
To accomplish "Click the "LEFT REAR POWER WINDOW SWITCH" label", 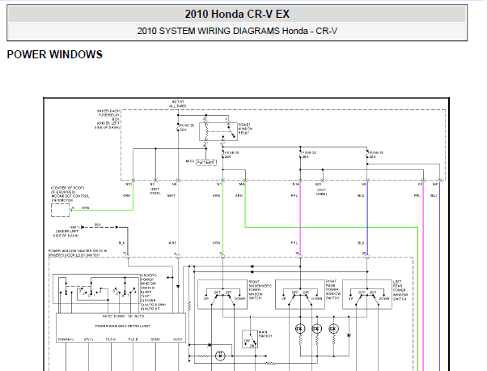I will pyautogui.click(x=400, y=290).
